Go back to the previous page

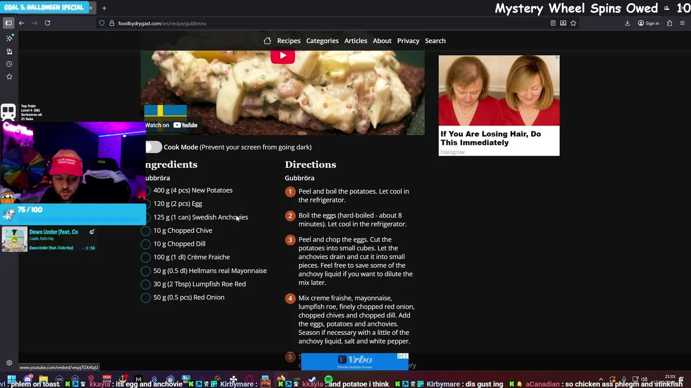[x=22, y=23]
